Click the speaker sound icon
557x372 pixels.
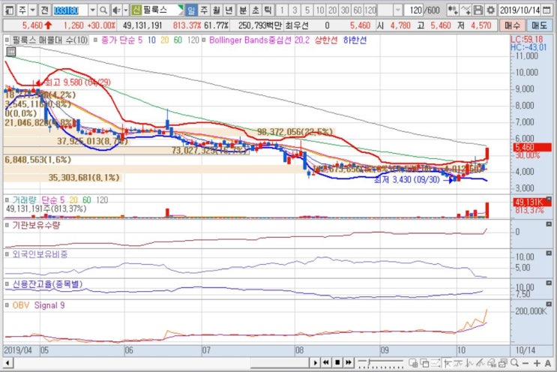click(115, 10)
